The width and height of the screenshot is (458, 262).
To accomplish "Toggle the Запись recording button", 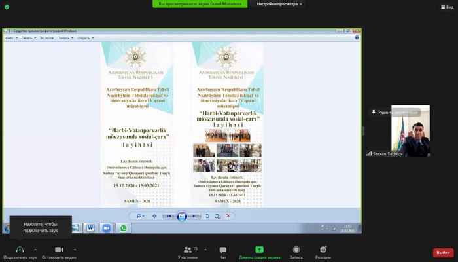I will (x=296, y=250).
